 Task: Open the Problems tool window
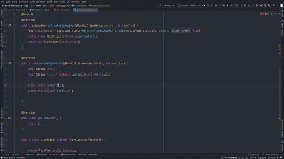[x=28, y=155]
